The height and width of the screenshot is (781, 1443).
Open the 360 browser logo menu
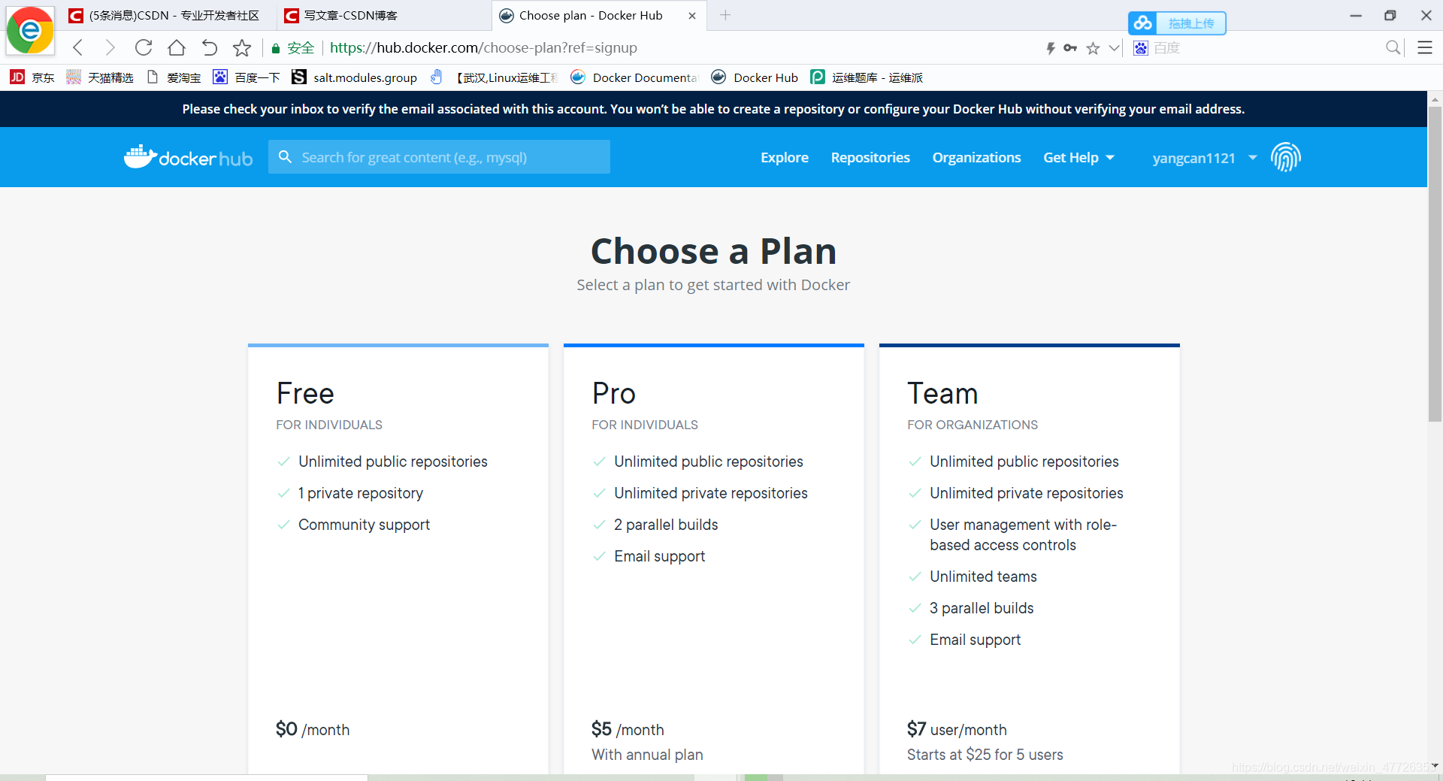pyautogui.click(x=30, y=30)
